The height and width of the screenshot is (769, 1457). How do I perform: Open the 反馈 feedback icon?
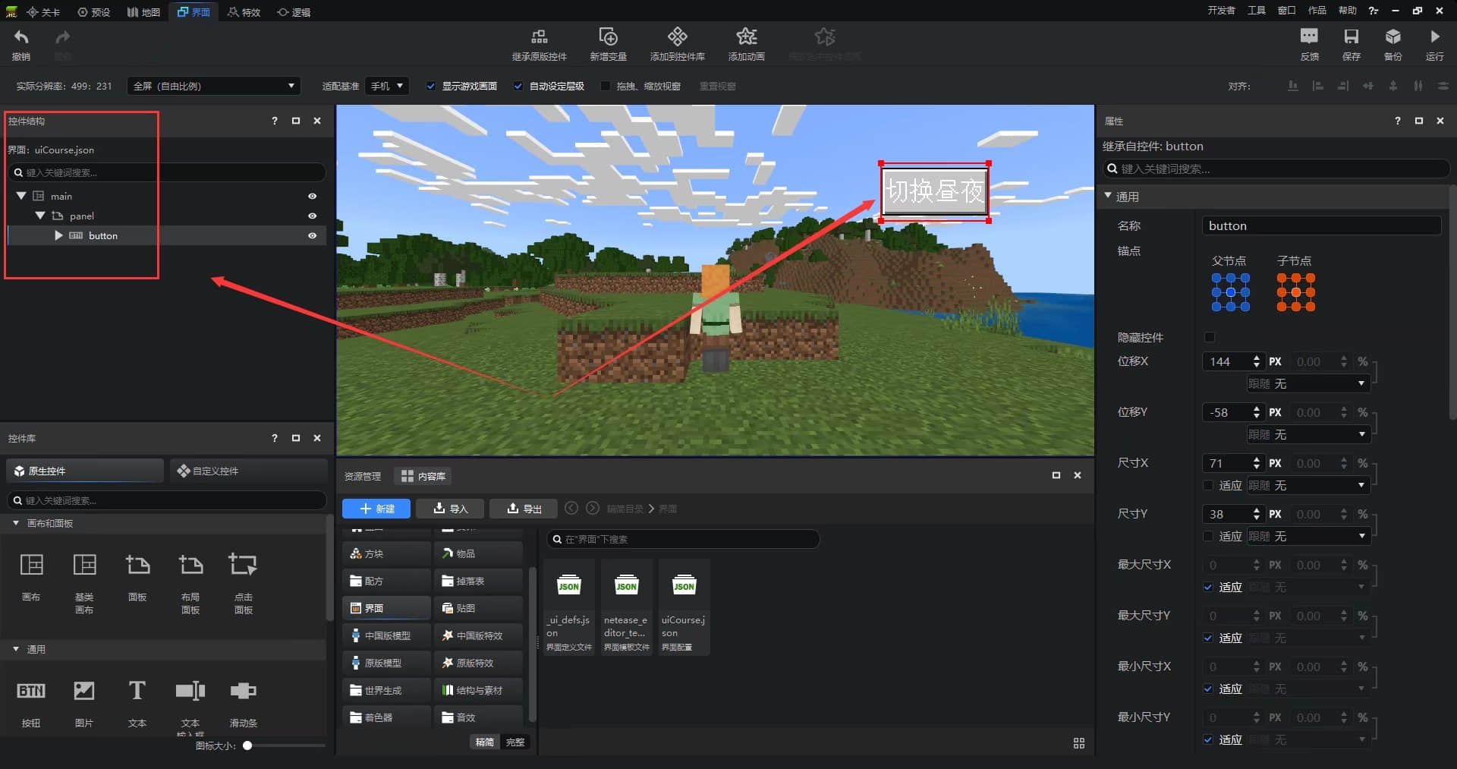click(1309, 36)
